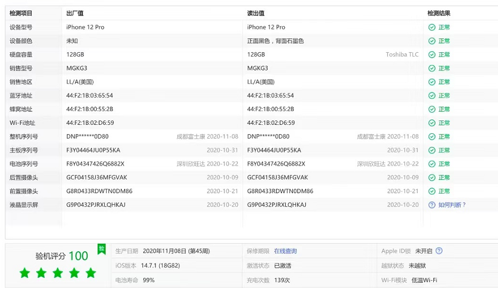Click the green check icon in 设备型号 row
498x288 pixels.
tap(432, 27)
